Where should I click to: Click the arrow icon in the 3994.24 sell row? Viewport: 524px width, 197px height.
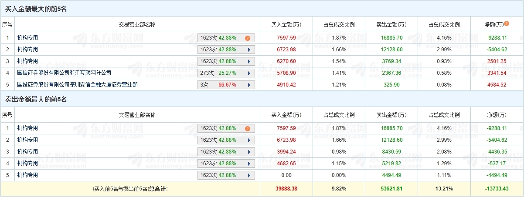(249, 152)
